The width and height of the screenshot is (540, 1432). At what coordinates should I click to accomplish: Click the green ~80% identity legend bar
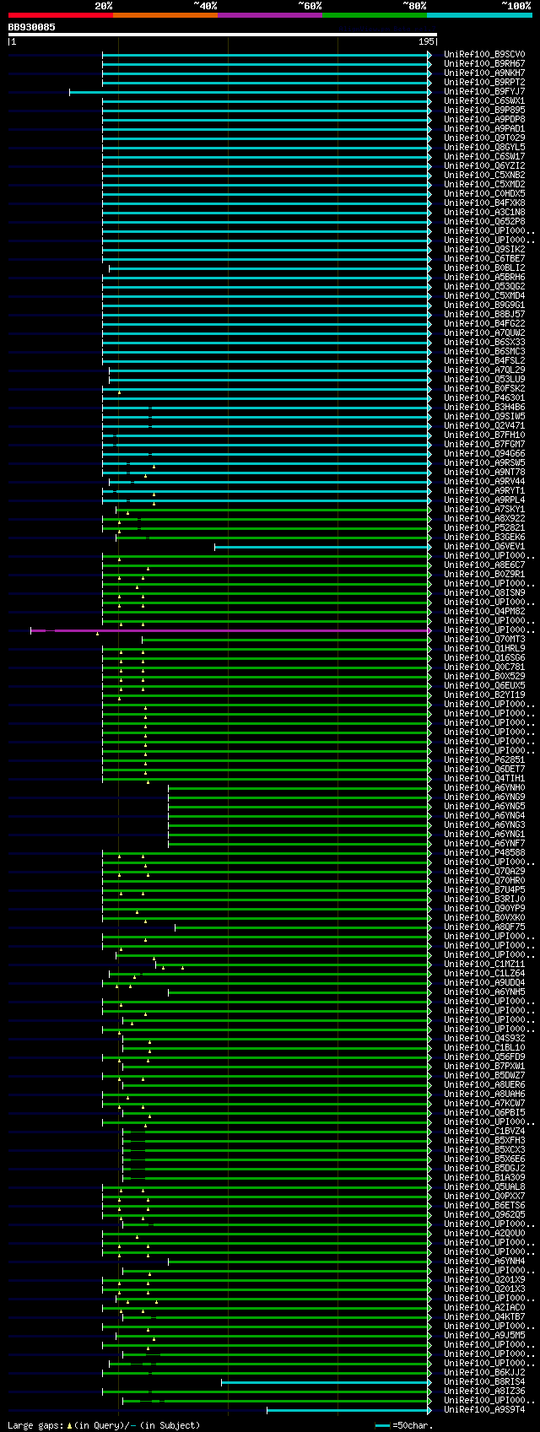[375, 15]
